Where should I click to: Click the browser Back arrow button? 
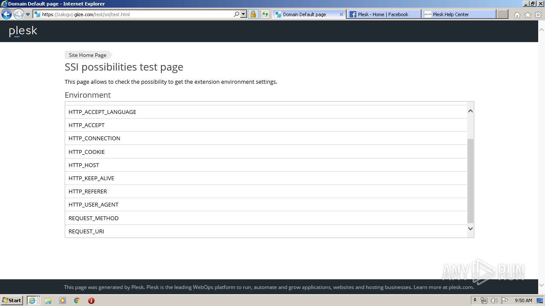click(x=6, y=14)
